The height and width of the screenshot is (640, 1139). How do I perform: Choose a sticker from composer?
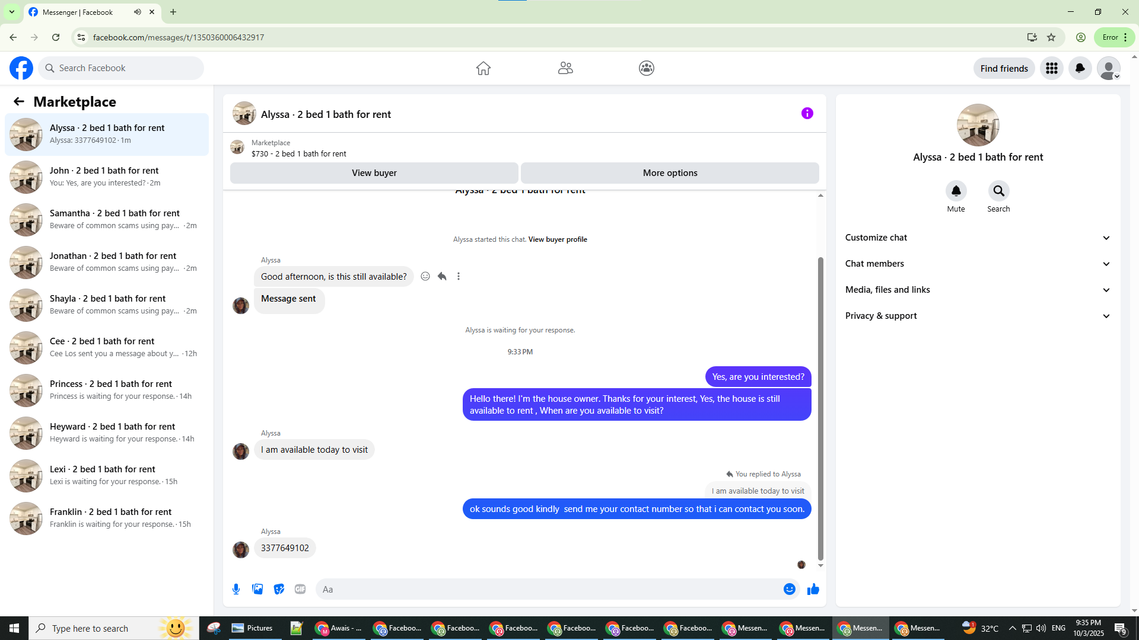[279, 589]
